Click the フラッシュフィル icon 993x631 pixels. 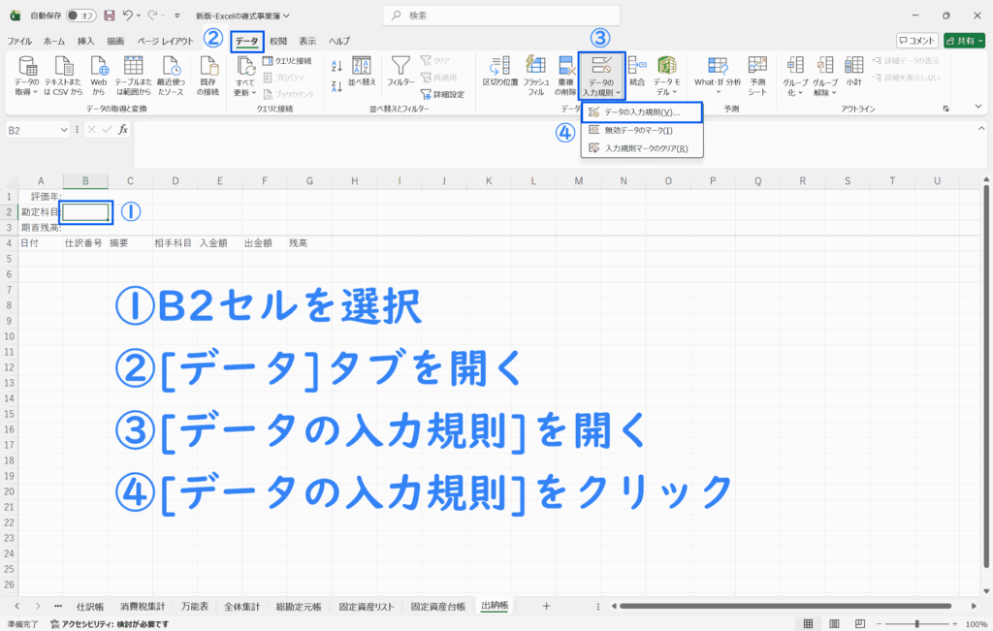pyautogui.click(x=535, y=66)
